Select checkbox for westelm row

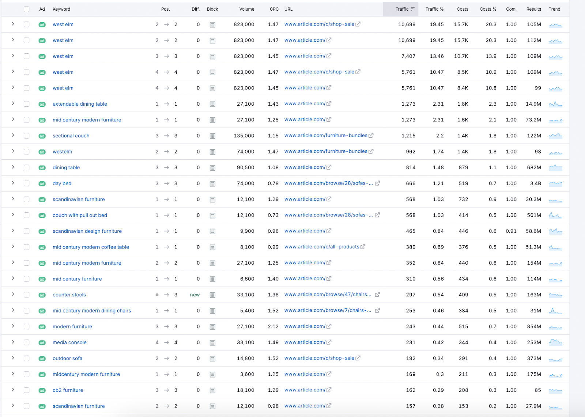pyautogui.click(x=26, y=152)
